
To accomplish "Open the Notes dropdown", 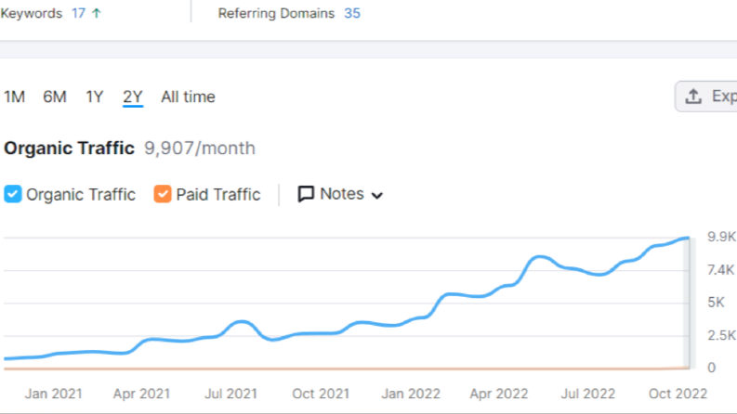I will coord(341,194).
